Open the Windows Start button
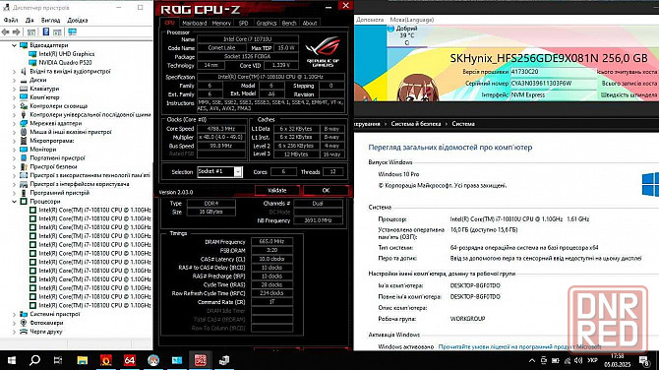Viewport: 659px width, 370px height. coord(12,360)
